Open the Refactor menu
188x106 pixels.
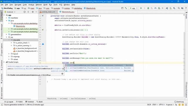[39, 5]
